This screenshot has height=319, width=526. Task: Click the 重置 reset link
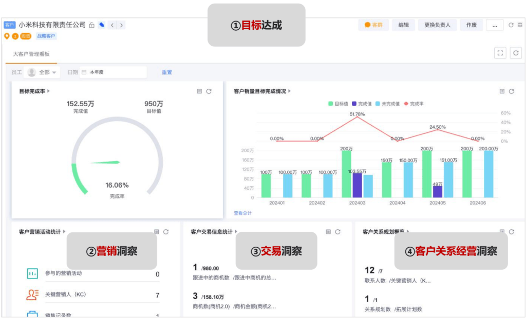click(x=166, y=72)
